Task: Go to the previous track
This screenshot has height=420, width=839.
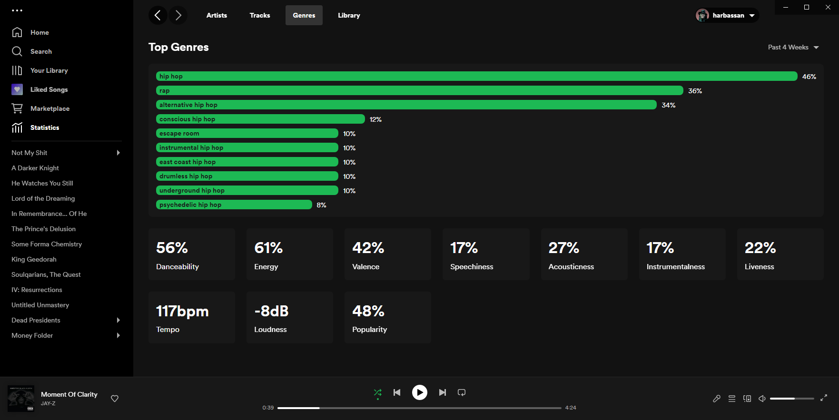Action: tap(397, 392)
